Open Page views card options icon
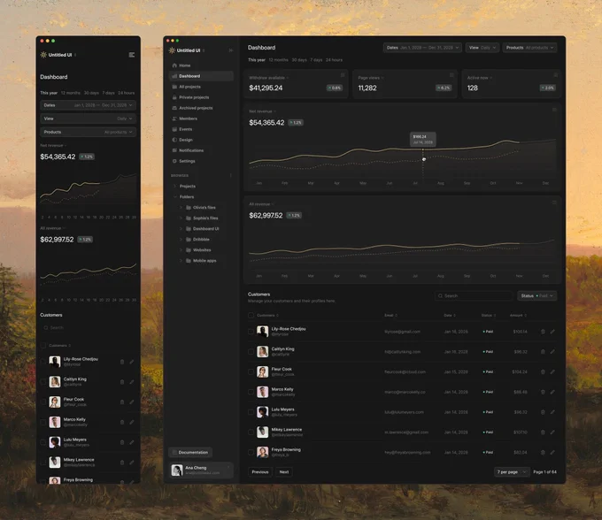Image resolution: width=602 pixels, height=520 pixels. pyautogui.click(x=451, y=75)
